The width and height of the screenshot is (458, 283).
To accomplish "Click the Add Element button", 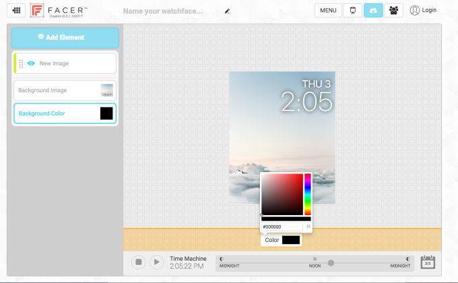I will (65, 38).
